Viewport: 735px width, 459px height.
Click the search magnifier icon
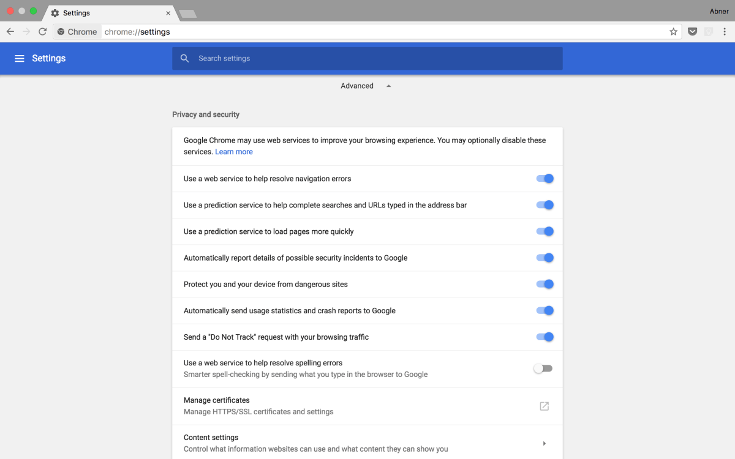[x=185, y=58]
